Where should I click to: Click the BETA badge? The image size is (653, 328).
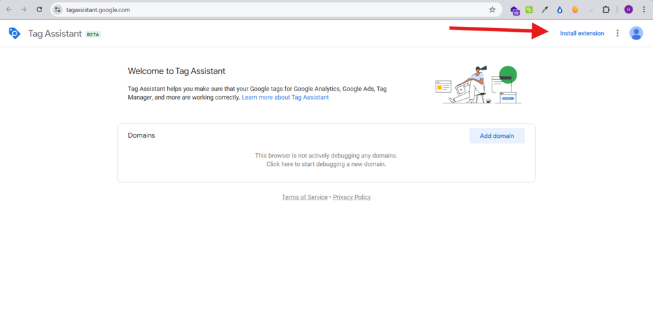tap(93, 34)
